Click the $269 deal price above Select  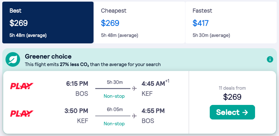(232, 97)
